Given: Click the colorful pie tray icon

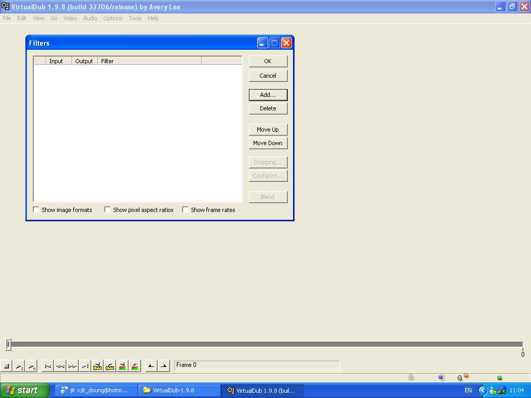Looking at the screenshot, I should (502, 391).
